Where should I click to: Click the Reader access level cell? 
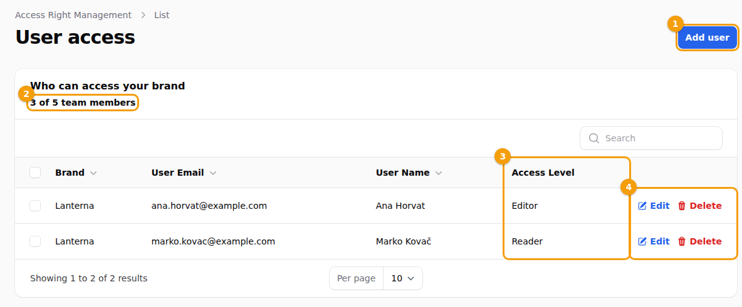(x=527, y=241)
